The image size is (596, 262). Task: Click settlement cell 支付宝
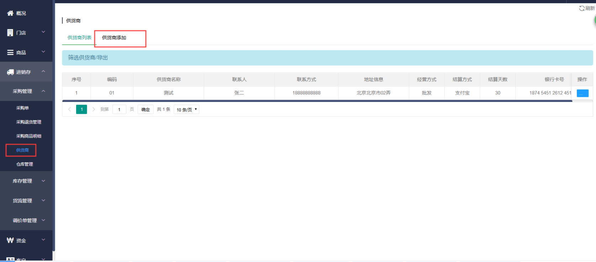[462, 93]
